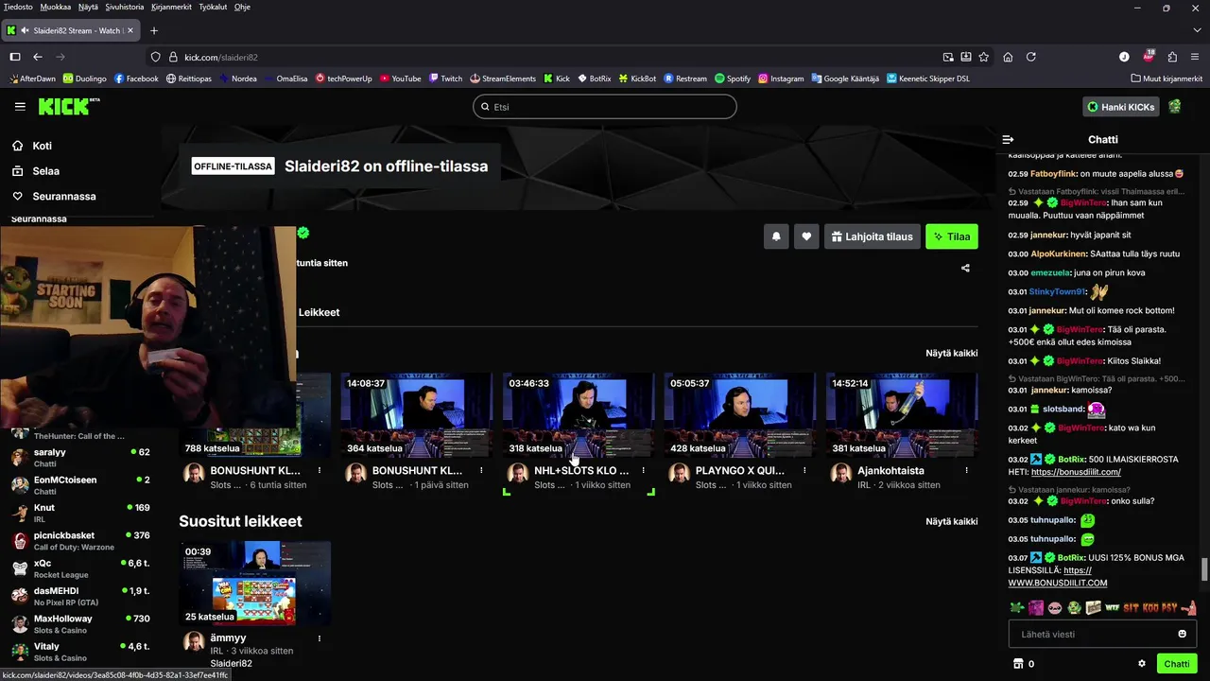Screen dimensions: 1210x681
Task: Click Lahjoita tilaus button
Action: (x=873, y=236)
